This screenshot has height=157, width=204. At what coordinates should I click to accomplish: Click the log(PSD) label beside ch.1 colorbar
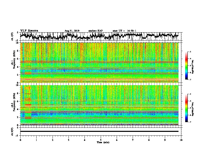193,67
